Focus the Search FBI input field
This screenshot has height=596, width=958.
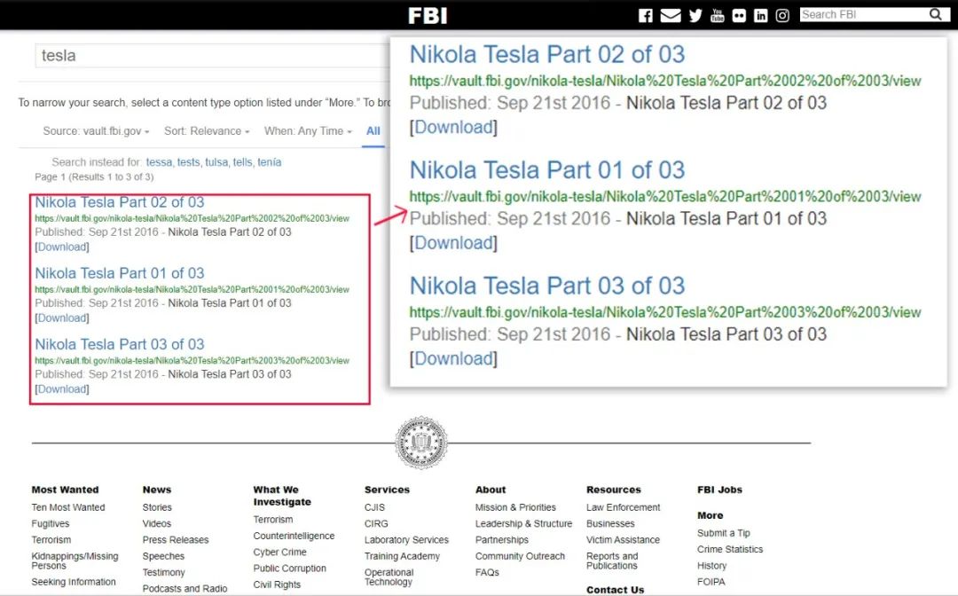[864, 14]
